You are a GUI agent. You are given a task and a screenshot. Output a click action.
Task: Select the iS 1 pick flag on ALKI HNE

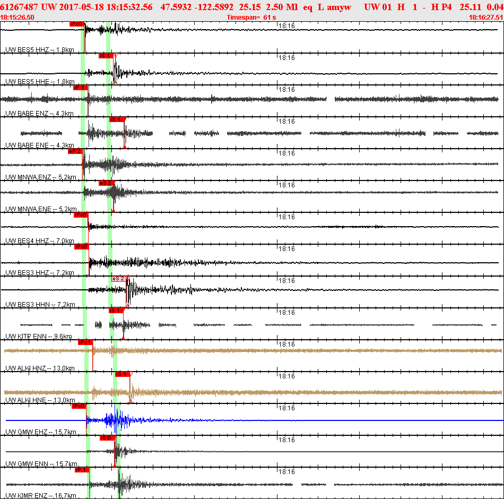[x=123, y=374]
